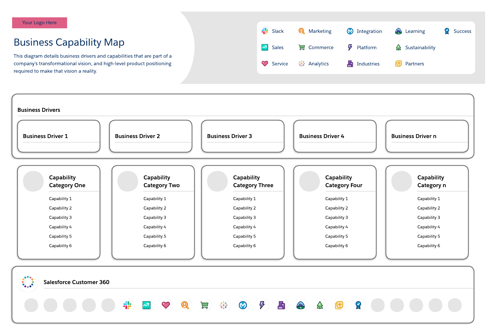Image resolution: width=492 pixels, height=336 pixels.
Task: Click the Marketing magnifier icon
Action: tap(301, 31)
